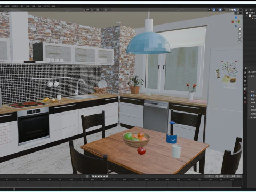Toggle the viewport gizmos button

(x=214, y=10)
